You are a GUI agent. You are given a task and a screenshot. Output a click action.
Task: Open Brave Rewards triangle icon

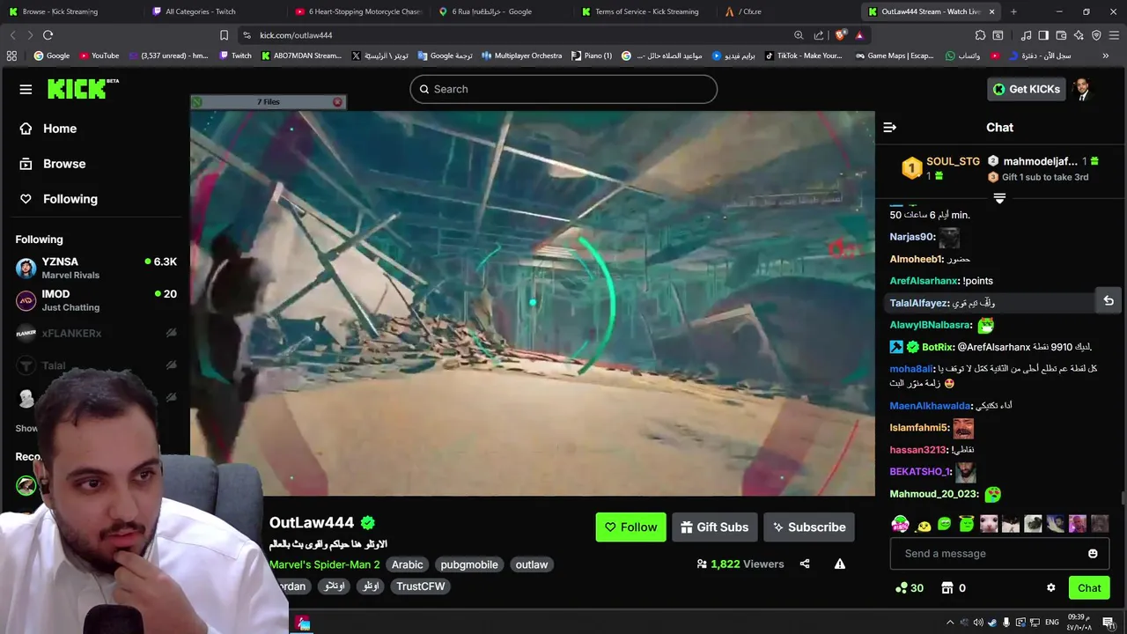tap(859, 35)
